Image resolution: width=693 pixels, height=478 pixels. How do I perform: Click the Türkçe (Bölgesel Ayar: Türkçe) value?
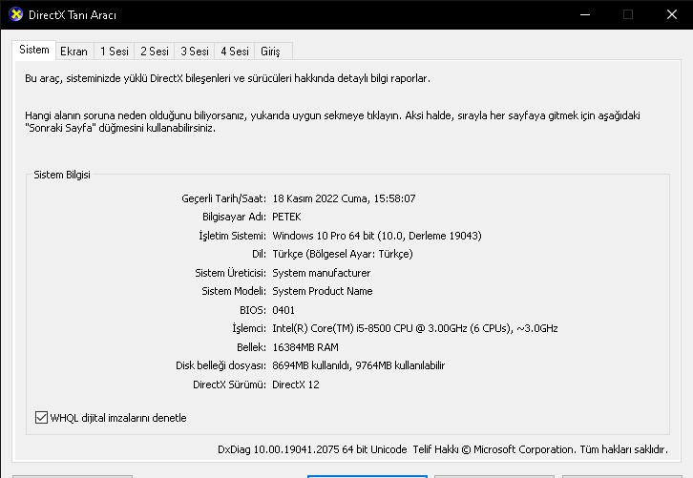tap(343, 254)
